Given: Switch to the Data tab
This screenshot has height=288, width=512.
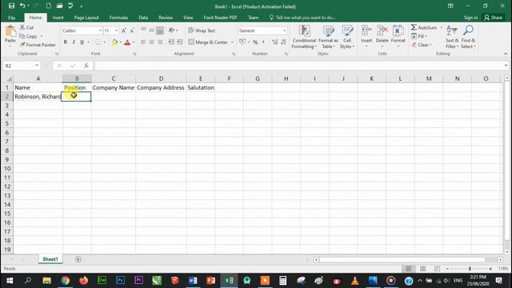Looking at the screenshot, I should click(x=143, y=18).
